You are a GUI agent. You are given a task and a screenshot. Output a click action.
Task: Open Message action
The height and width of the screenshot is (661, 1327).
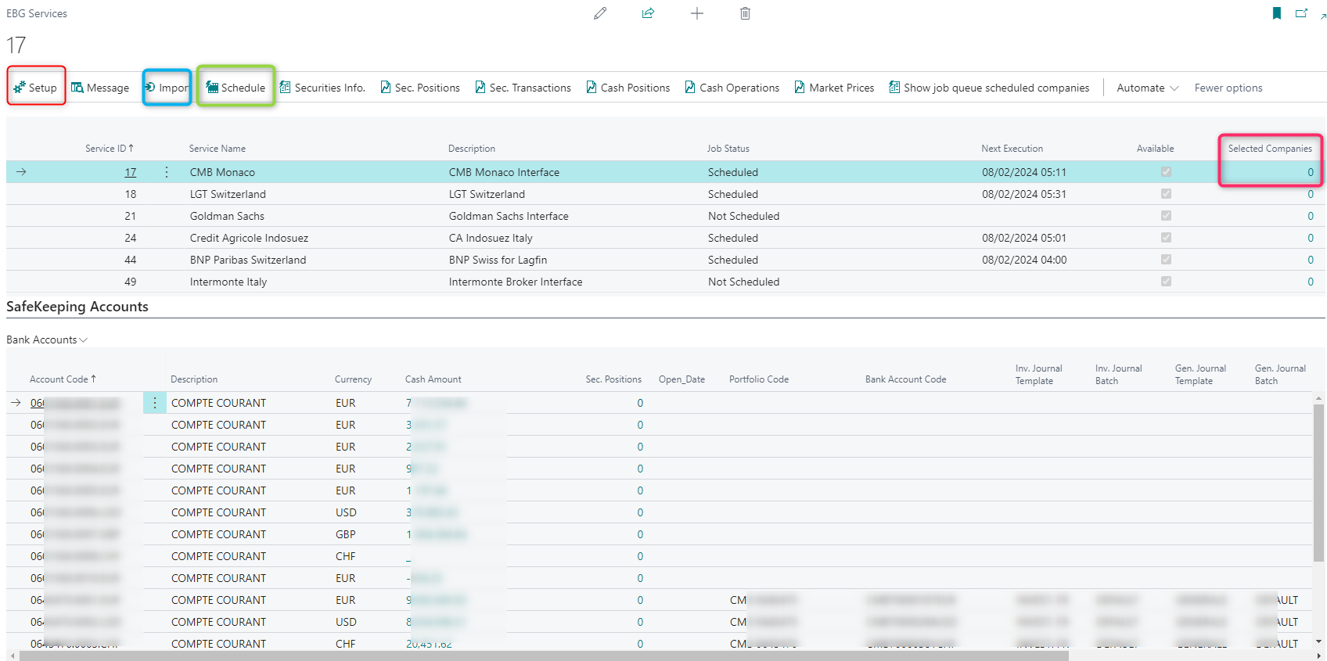point(100,88)
